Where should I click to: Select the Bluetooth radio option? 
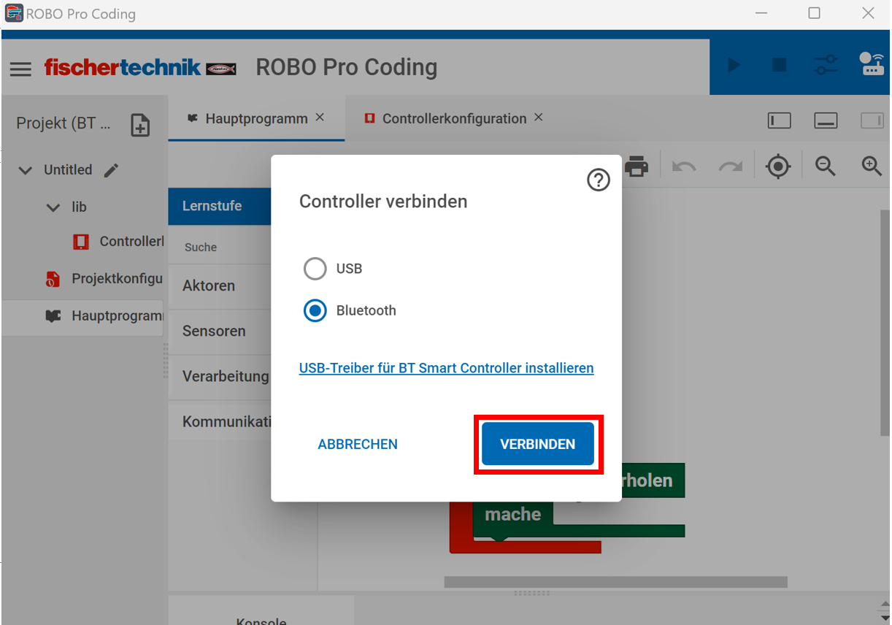pyautogui.click(x=315, y=311)
